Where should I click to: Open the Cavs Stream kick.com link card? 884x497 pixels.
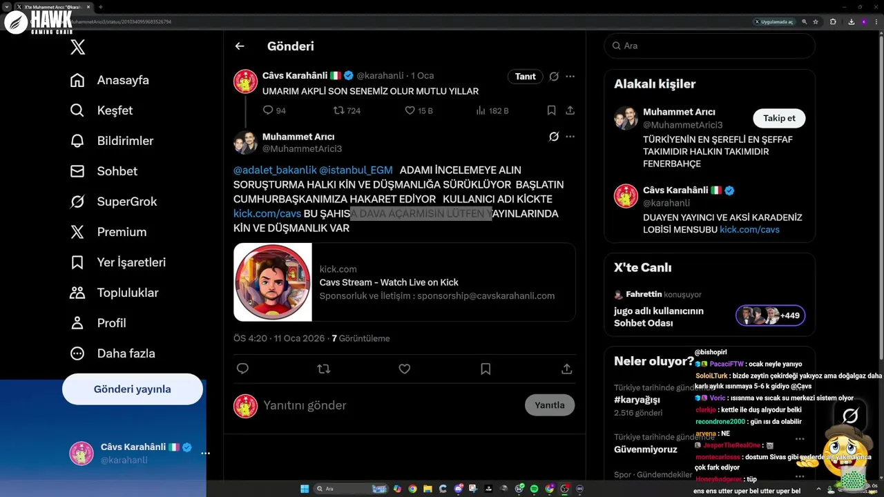click(405, 282)
